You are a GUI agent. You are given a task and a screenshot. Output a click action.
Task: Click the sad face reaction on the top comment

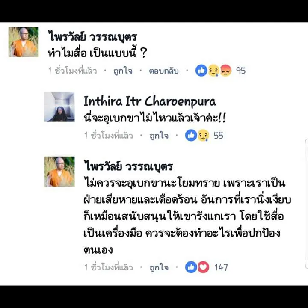point(213,71)
